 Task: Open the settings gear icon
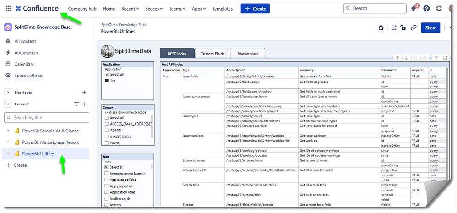[439, 9]
